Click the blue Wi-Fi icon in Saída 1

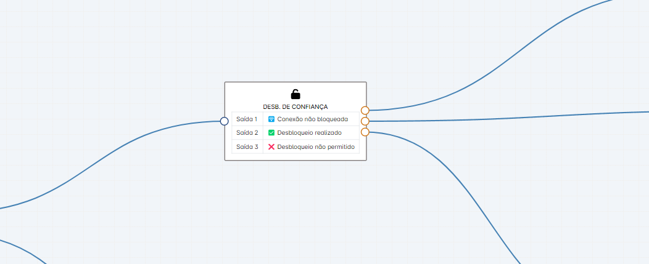click(271, 119)
